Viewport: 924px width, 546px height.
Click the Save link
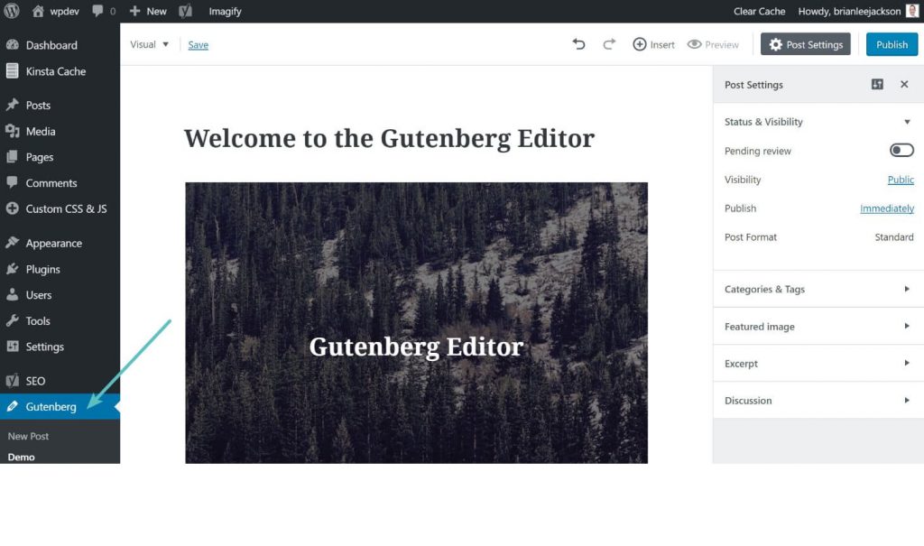coord(198,45)
